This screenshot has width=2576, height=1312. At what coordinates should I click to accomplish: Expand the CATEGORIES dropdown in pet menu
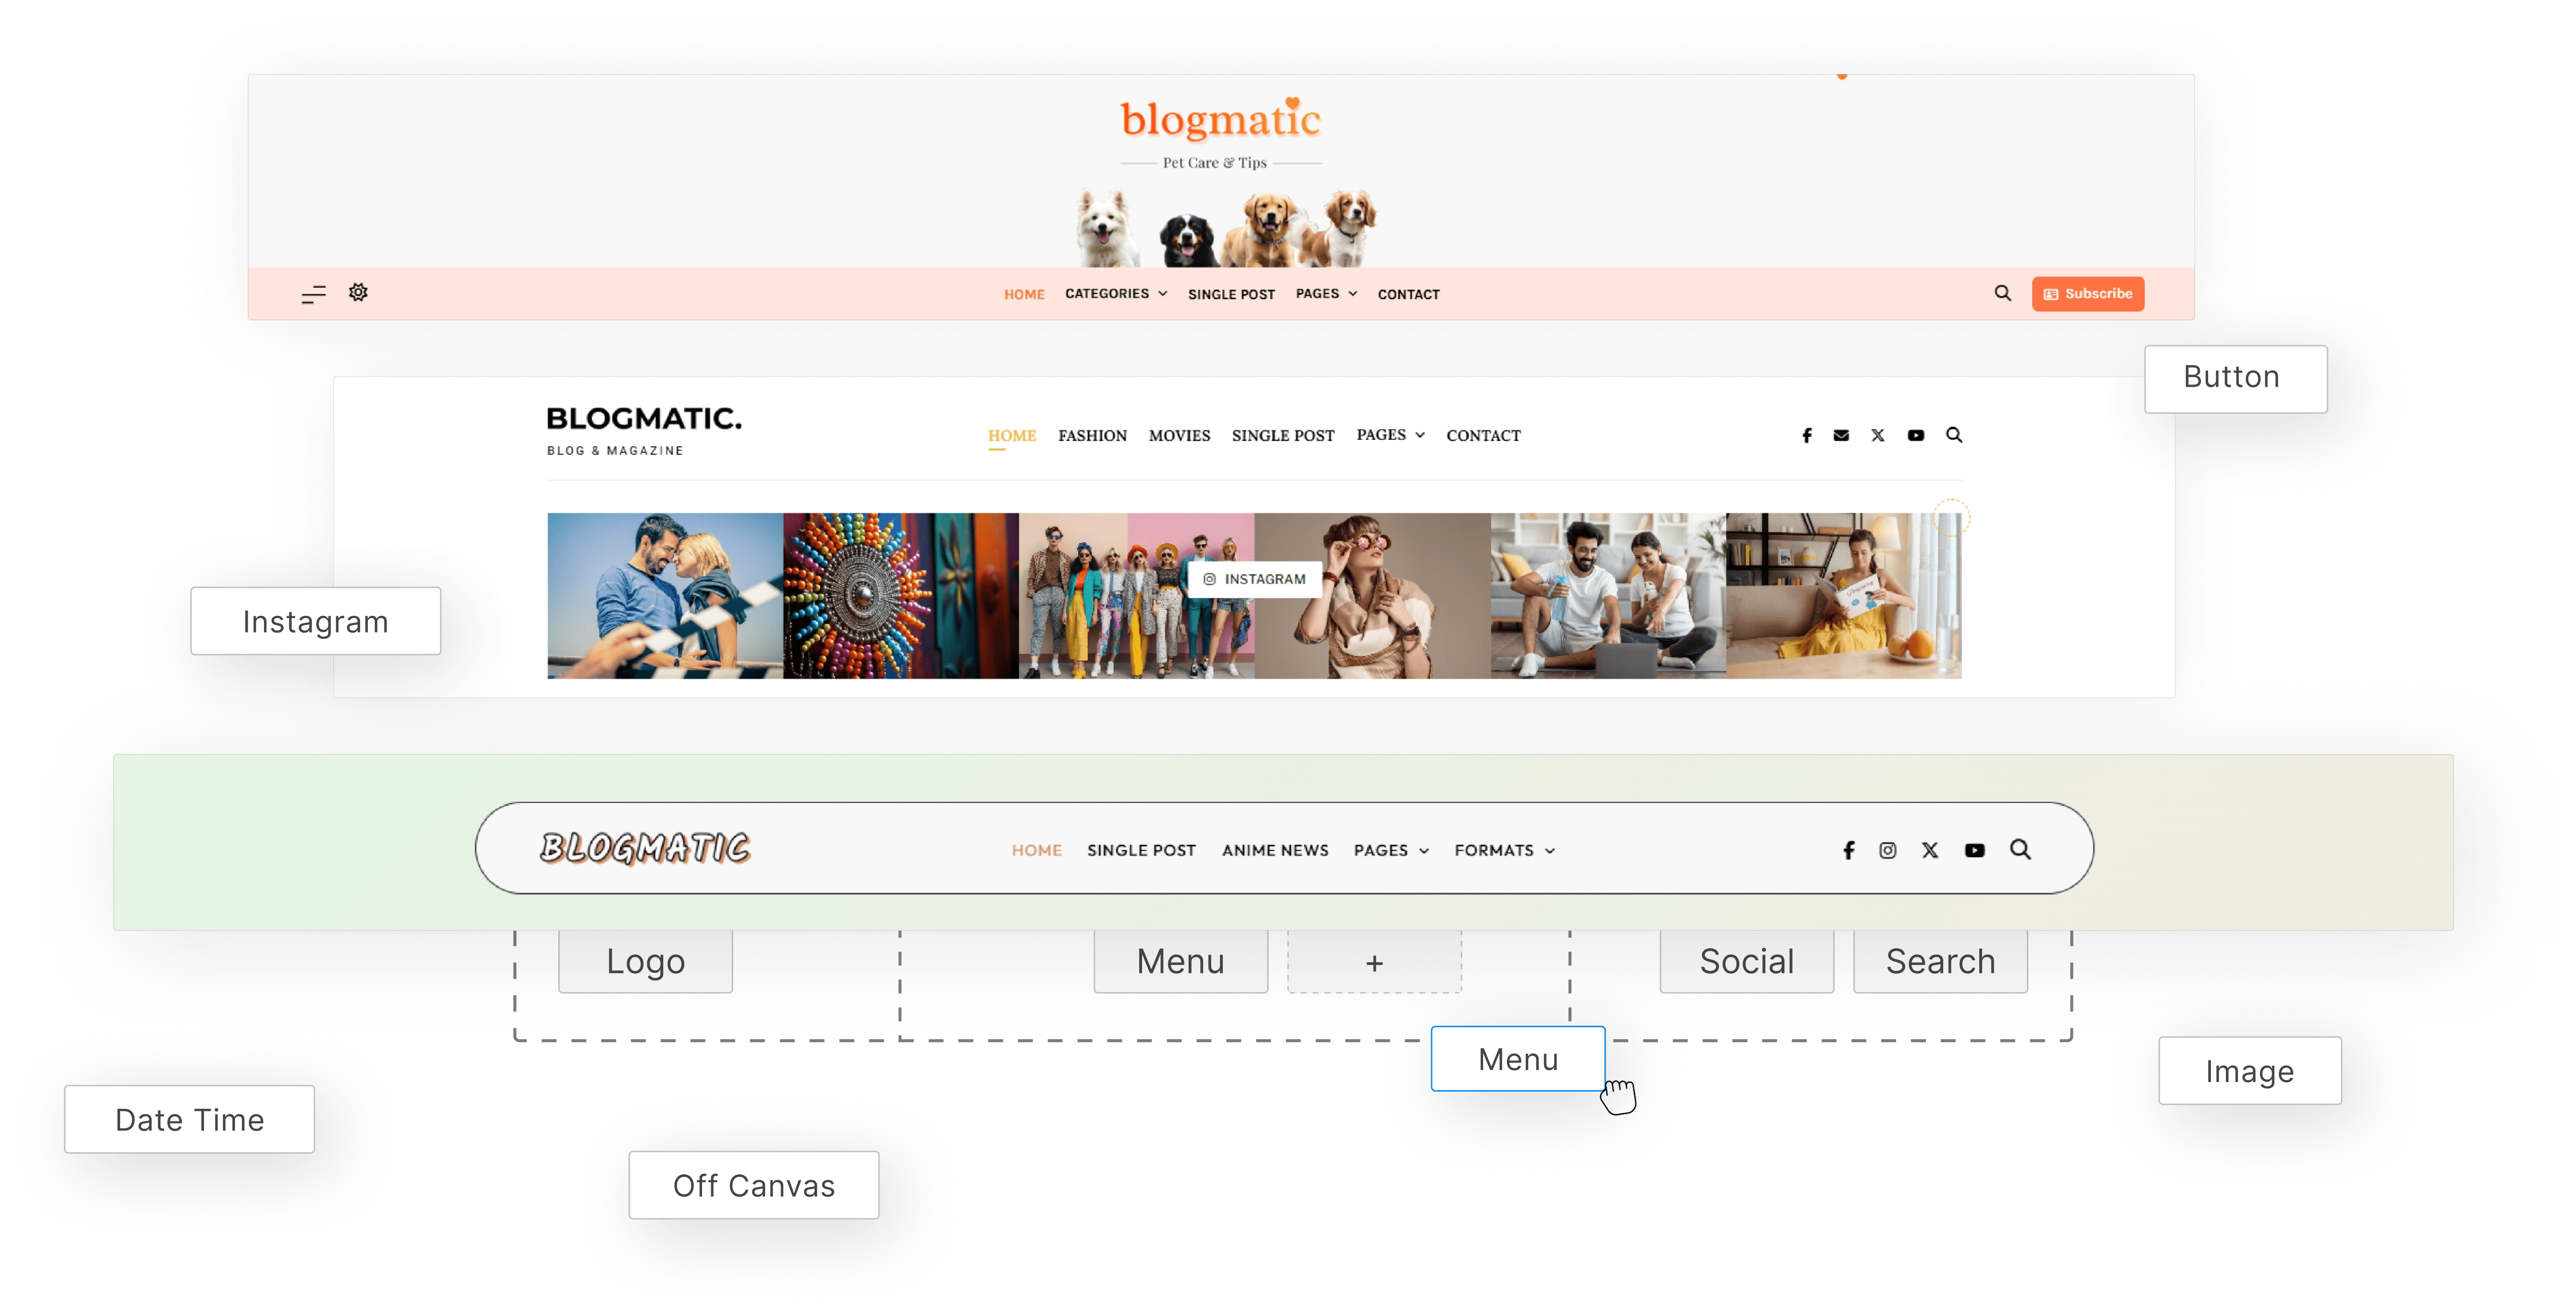pyautogui.click(x=1115, y=293)
